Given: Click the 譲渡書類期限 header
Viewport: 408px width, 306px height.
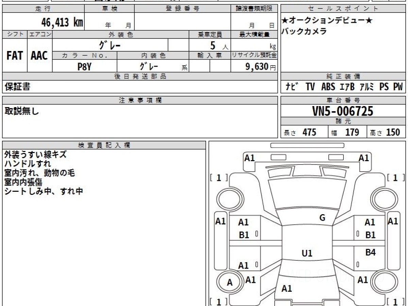Looking at the screenshot, I should (254, 8).
